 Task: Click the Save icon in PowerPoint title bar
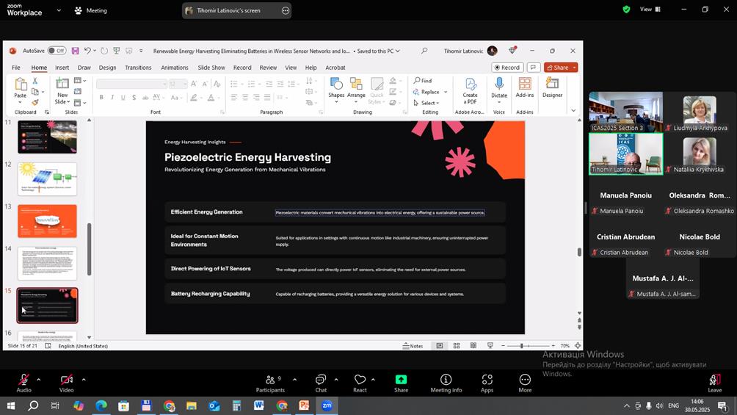75,51
